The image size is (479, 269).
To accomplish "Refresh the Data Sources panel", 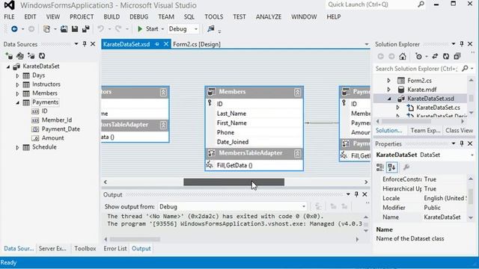I will pyautogui.click(x=42, y=56).
